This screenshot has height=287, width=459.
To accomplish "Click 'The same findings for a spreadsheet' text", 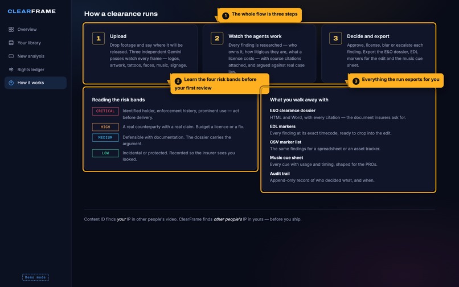I will 325,149.
